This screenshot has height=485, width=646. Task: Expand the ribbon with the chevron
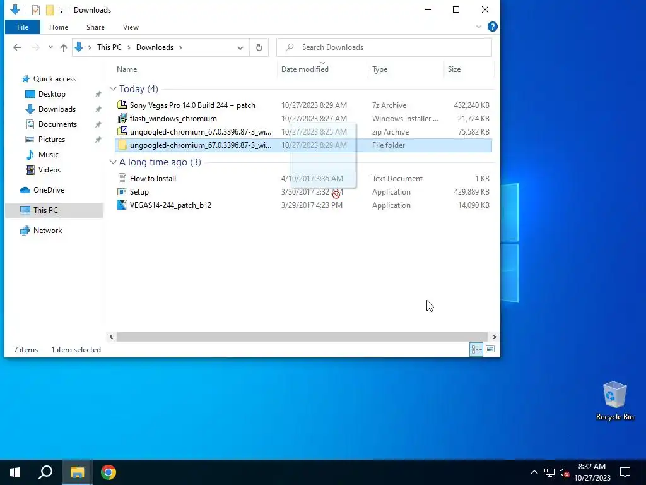coord(479,27)
